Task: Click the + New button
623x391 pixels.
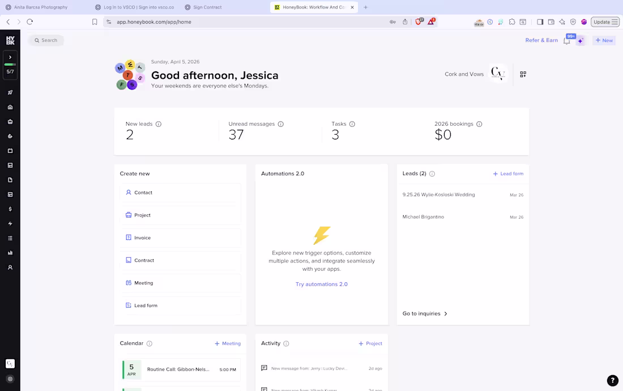Action: click(604, 40)
